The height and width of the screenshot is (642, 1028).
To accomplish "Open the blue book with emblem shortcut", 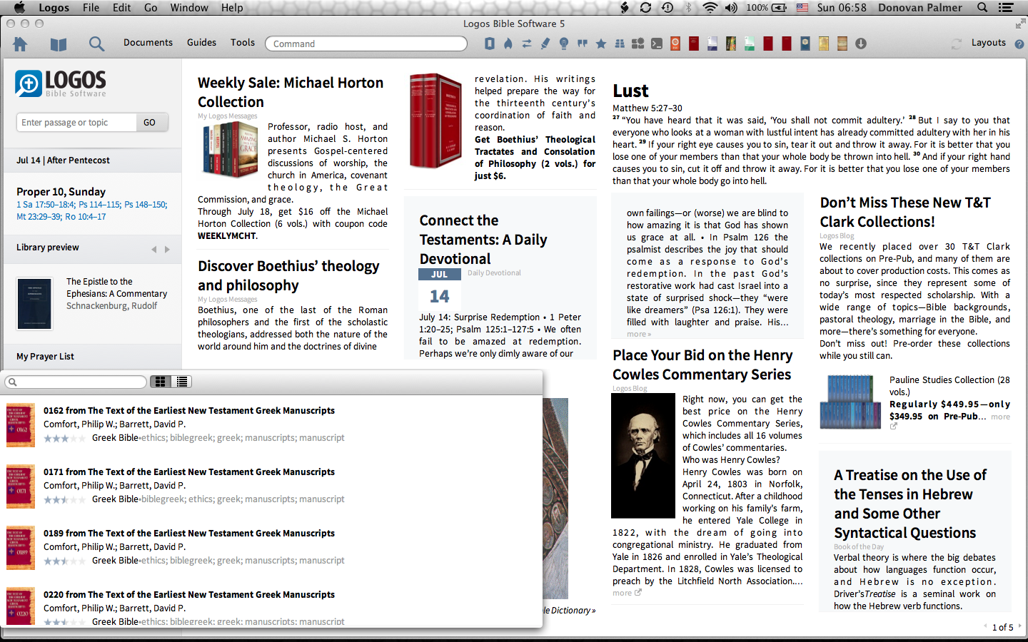I will 805,44.
